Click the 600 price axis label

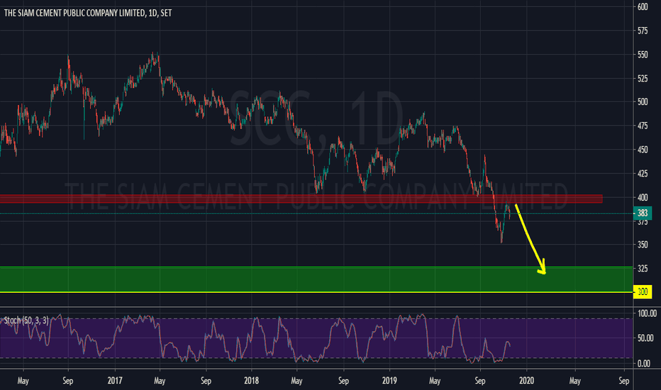click(x=643, y=7)
